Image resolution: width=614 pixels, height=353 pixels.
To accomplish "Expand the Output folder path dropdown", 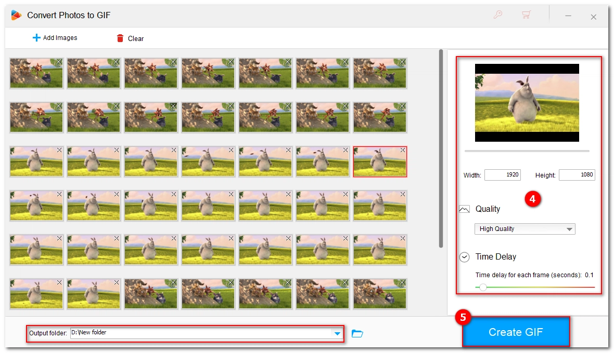I will (337, 333).
